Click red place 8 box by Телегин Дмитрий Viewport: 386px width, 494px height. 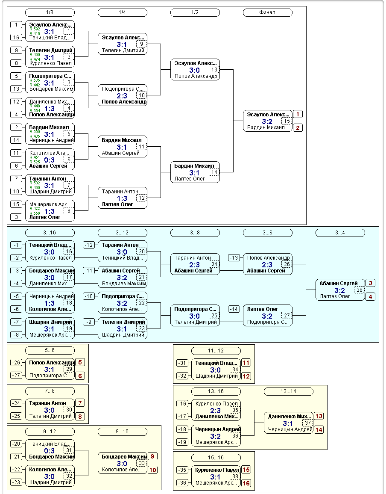[x=80, y=417]
